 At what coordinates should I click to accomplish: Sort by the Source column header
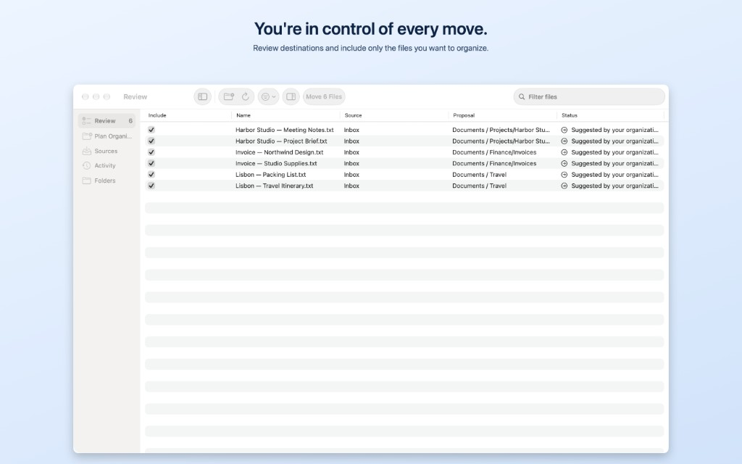click(x=353, y=115)
